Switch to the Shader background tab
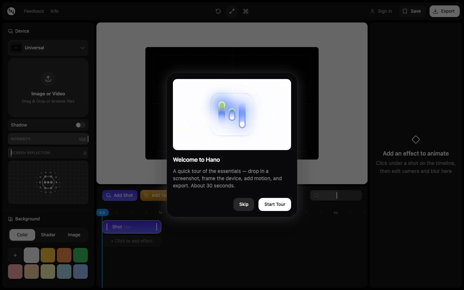Image resolution: width=464 pixels, height=290 pixels. [x=48, y=235]
